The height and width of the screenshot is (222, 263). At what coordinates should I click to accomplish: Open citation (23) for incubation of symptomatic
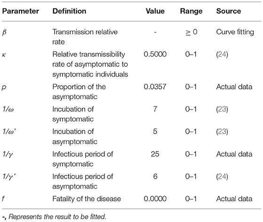[x=222, y=109]
